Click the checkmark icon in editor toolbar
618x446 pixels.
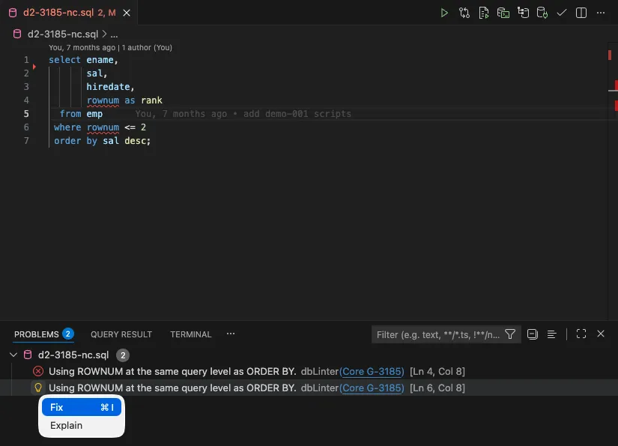tap(562, 13)
